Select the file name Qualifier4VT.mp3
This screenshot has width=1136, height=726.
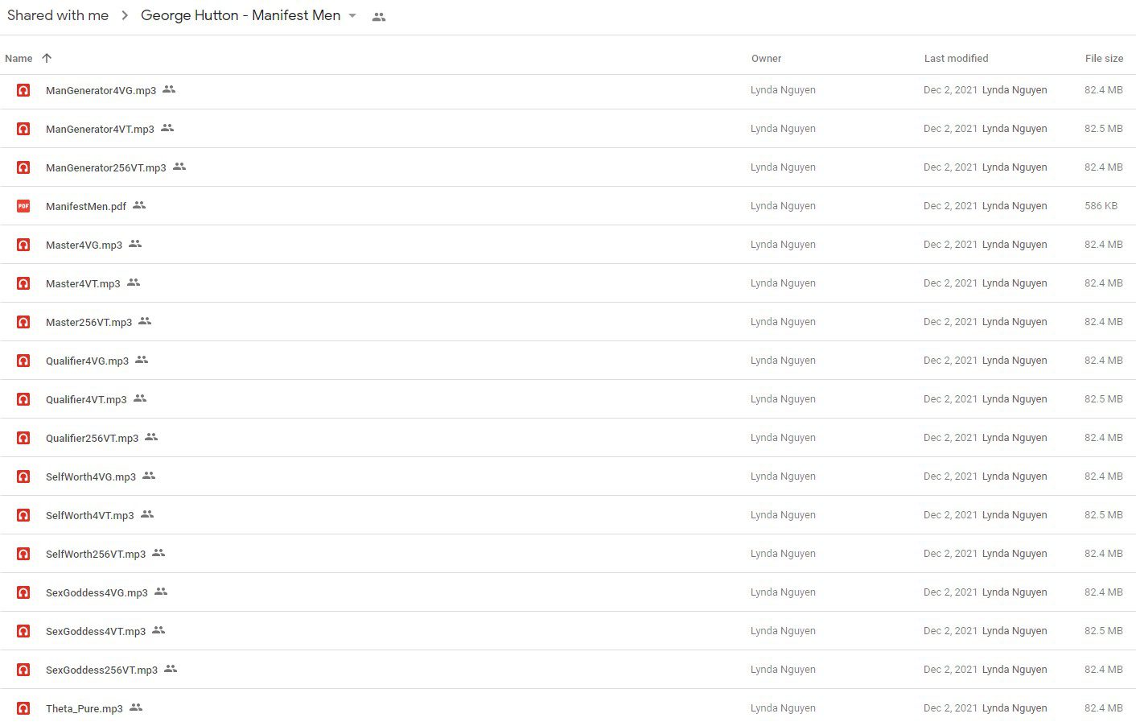(x=86, y=399)
